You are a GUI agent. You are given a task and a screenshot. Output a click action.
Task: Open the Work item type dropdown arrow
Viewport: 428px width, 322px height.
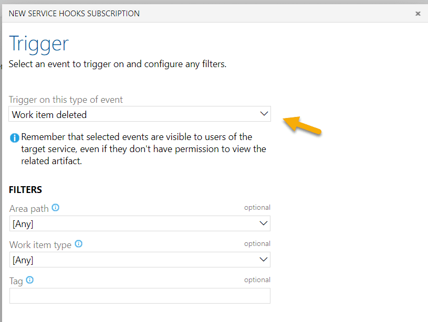(264, 260)
